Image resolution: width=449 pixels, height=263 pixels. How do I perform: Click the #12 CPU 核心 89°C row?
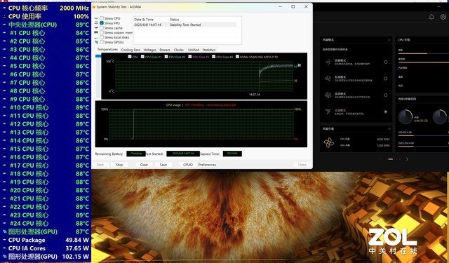pyautogui.click(x=46, y=124)
